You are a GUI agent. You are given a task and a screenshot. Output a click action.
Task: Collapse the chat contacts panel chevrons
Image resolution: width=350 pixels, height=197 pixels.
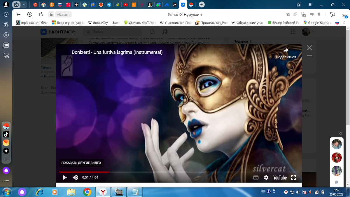point(341,133)
